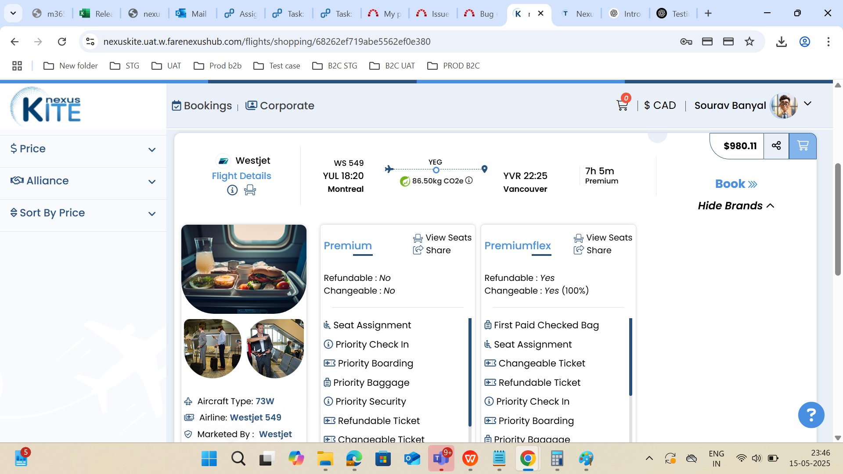The image size is (843, 474).
Task: Open the Test case bookmarks folder
Action: point(277,66)
